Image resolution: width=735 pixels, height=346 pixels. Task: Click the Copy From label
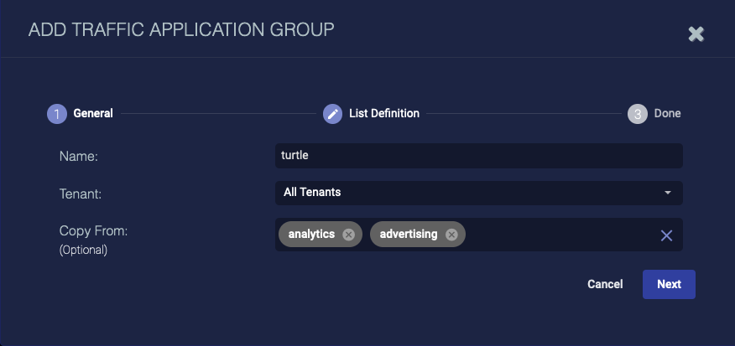(92, 230)
